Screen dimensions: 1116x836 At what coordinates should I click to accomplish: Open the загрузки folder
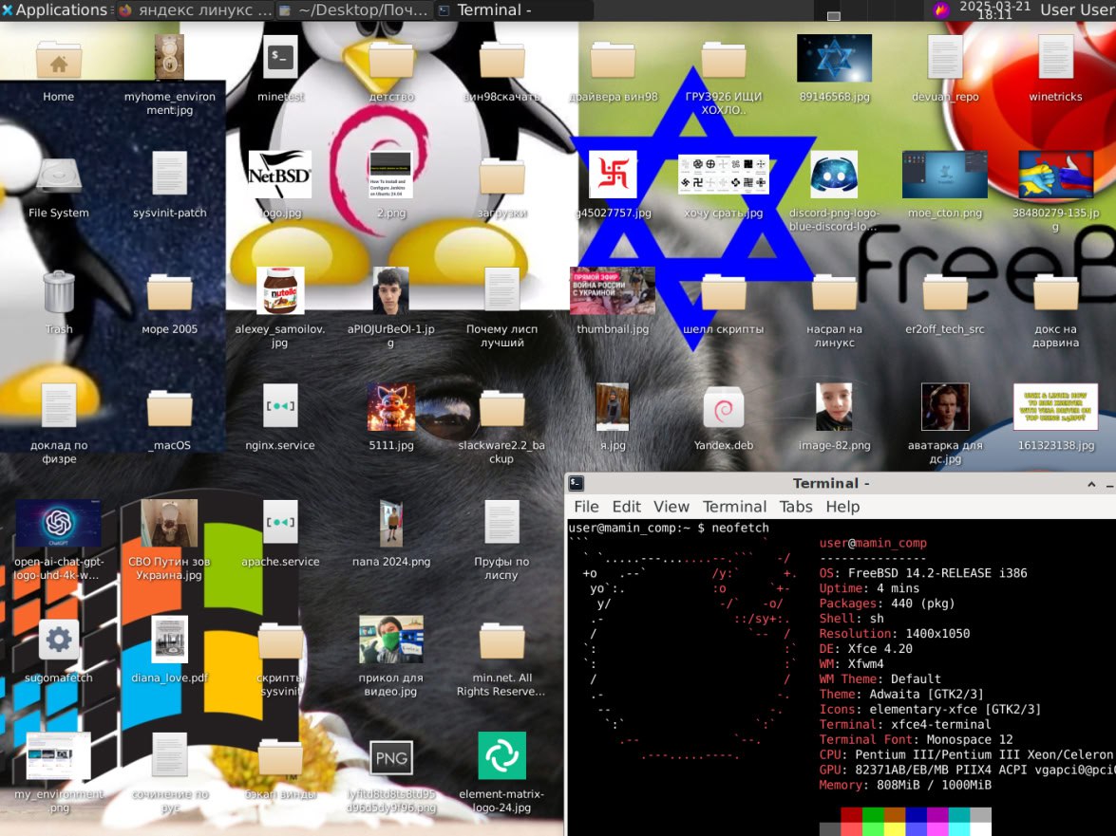click(501, 176)
